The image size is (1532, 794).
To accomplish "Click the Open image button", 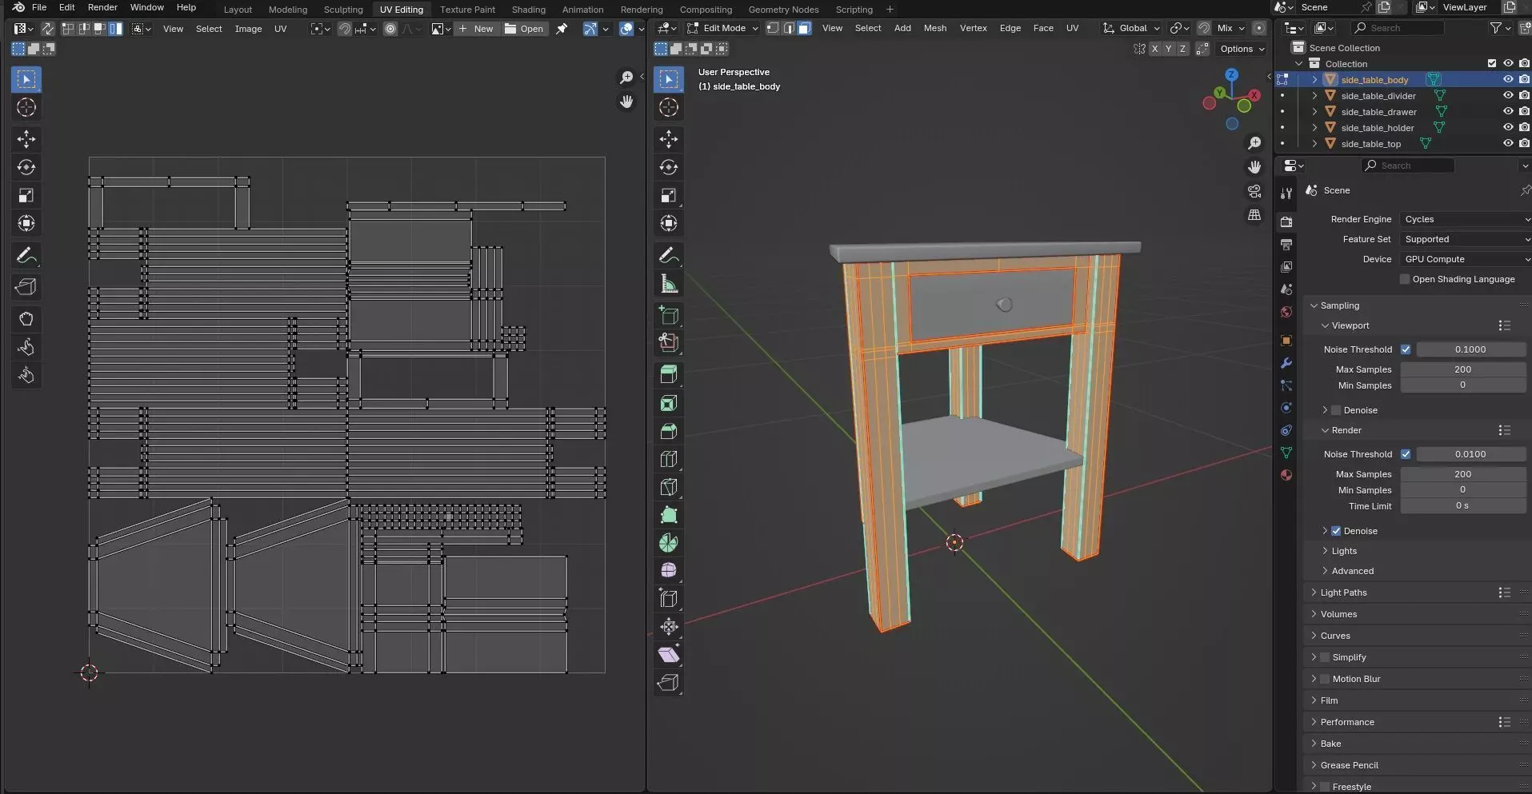I will 525,29.
